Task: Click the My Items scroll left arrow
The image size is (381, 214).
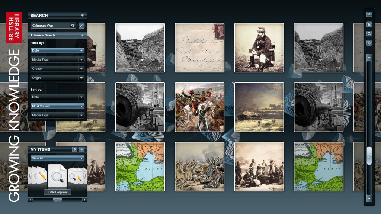Action: pyautogui.click(x=30, y=200)
